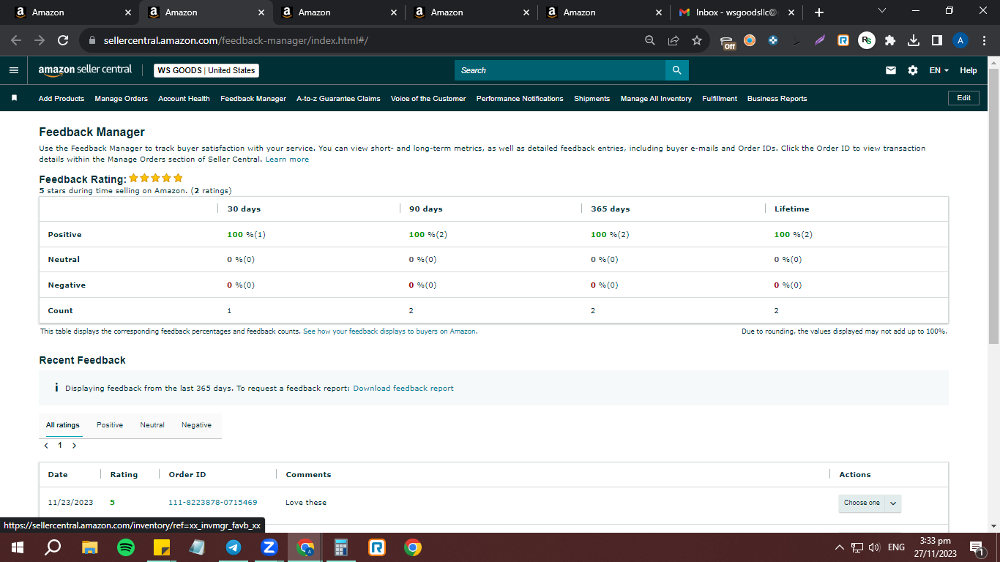Switch to the Gmail Inbox browser tab
The width and height of the screenshot is (1000, 562).
[x=736, y=12]
